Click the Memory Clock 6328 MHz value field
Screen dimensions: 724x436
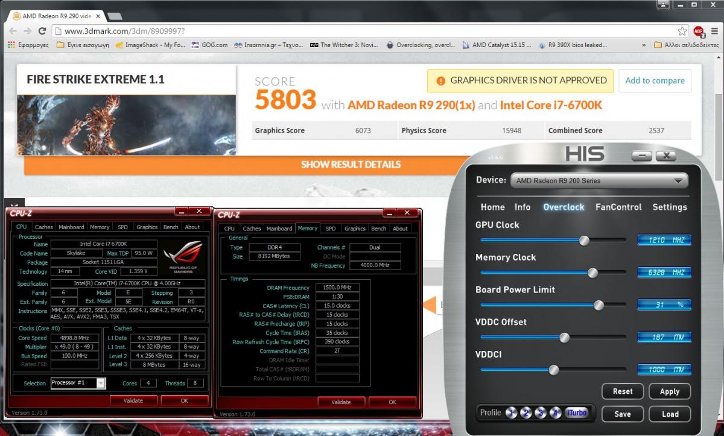tap(664, 273)
